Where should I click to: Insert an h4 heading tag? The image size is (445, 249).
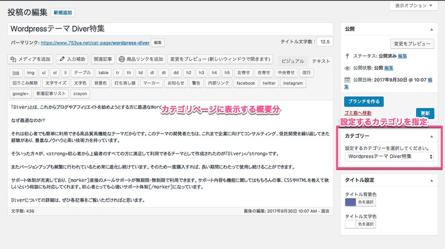click(214, 73)
